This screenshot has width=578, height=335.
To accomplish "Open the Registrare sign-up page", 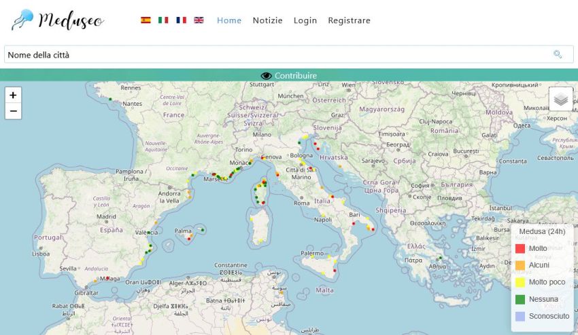I will coord(349,20).
